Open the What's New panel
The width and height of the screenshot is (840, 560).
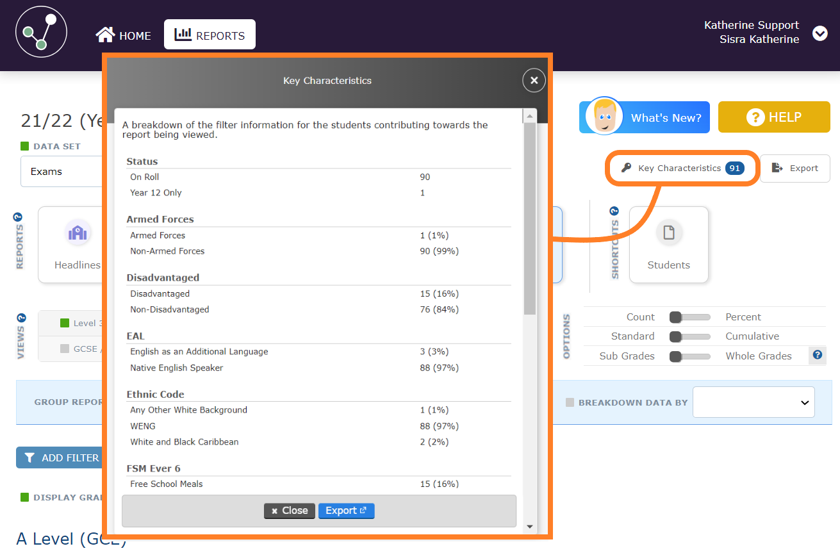[x=644, y=117]
